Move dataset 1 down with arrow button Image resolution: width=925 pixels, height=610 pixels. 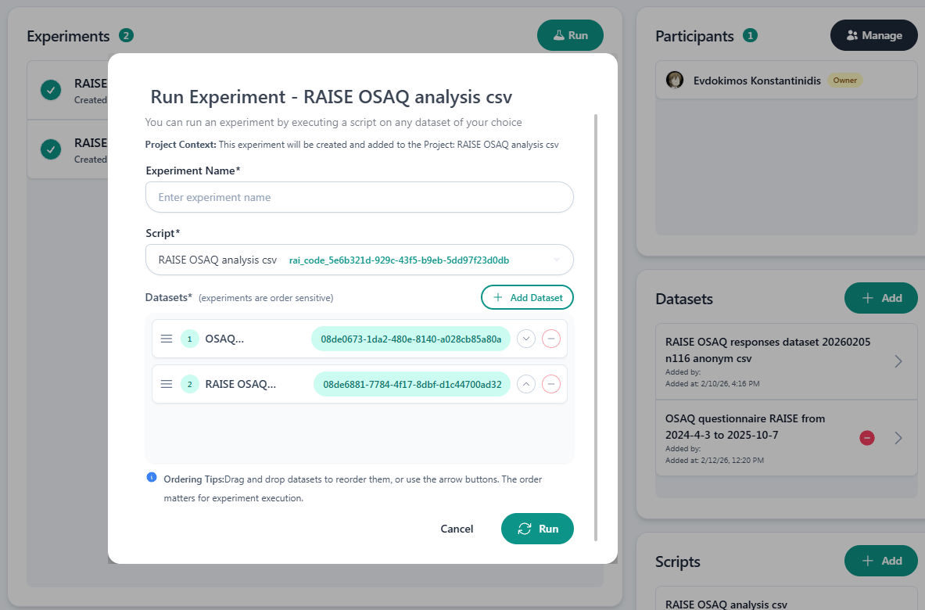[x=526, y=339]
